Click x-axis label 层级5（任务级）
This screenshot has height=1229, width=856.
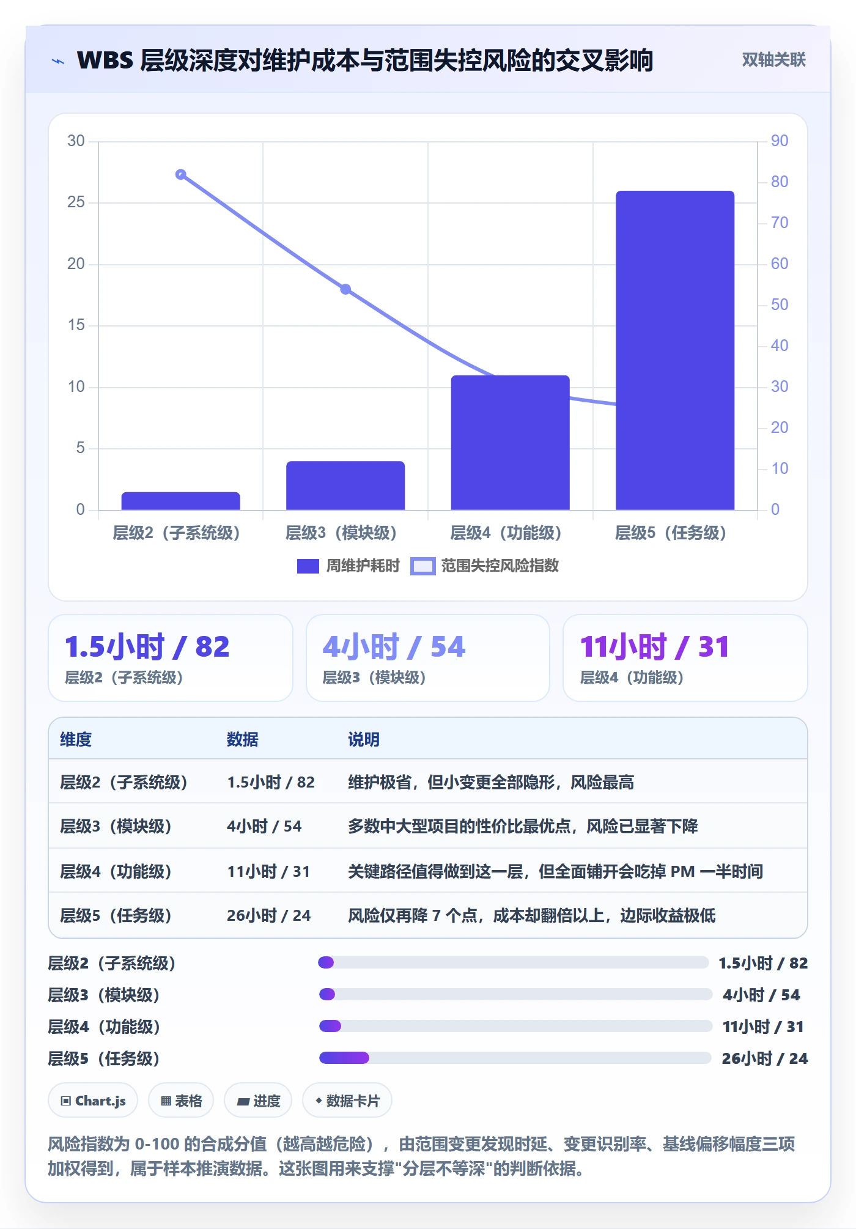[671, 533]
